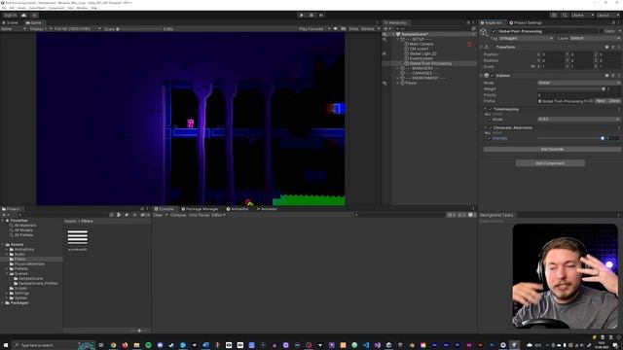The width and height of the screenshot is (623, 350).
Task: Click the Clone profile button
Action: [x=614, y=101]
